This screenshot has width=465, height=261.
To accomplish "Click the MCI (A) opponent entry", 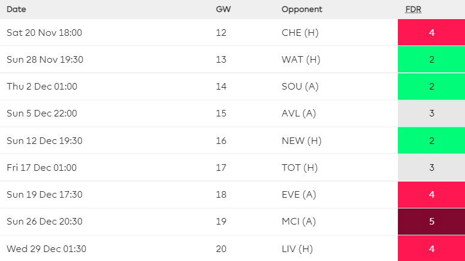I will [299, 222].
